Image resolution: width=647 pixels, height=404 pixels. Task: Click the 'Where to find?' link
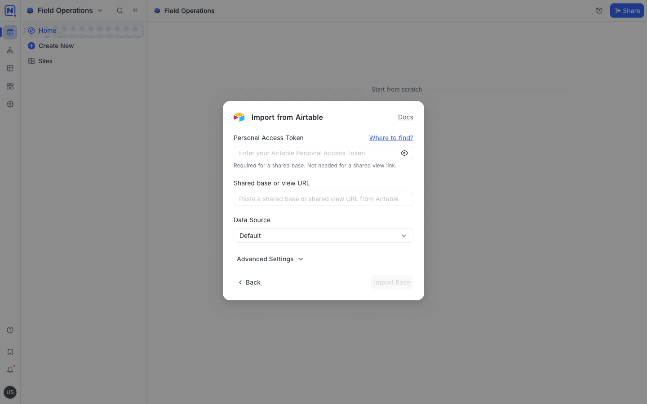click(391, 138)
